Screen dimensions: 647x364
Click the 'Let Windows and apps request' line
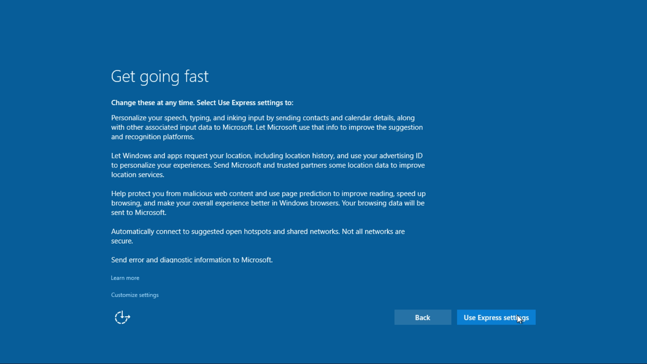(267, 156)
